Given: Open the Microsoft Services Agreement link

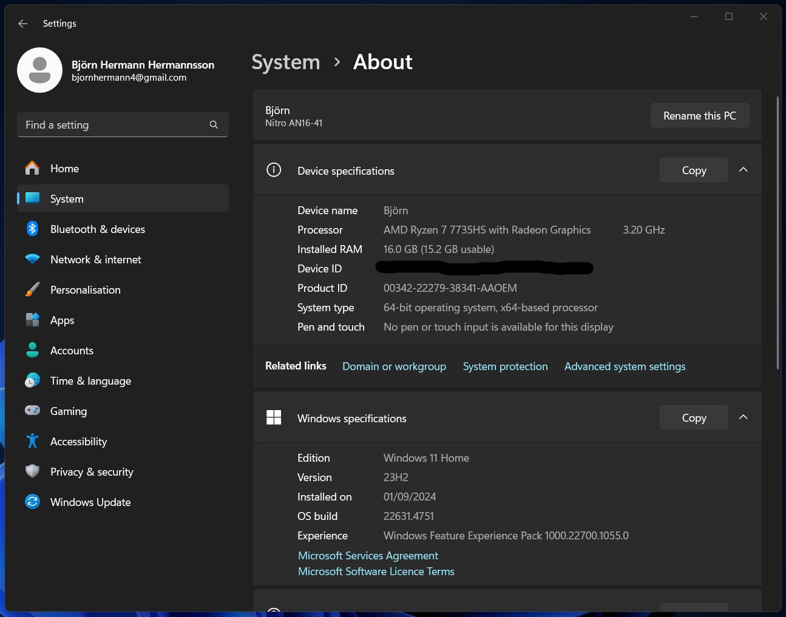Looking at the screenshot, I should 368,556.
